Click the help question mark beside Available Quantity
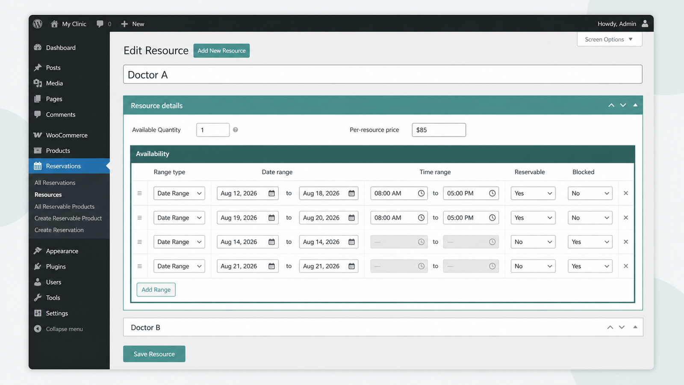The image size is (684, 385). (x=236, y=130)
